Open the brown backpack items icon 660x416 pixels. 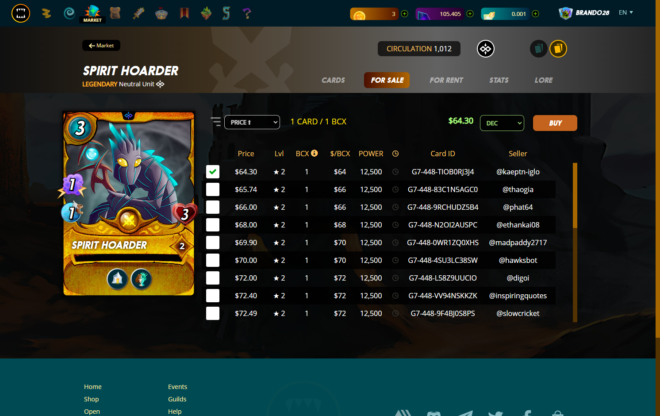115,13
